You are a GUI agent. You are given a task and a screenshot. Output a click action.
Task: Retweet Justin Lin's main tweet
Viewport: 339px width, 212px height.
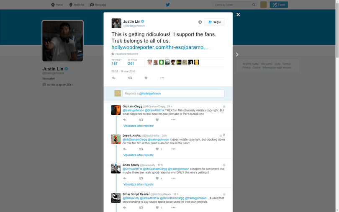pyautogui.click(x=130, y=78)
